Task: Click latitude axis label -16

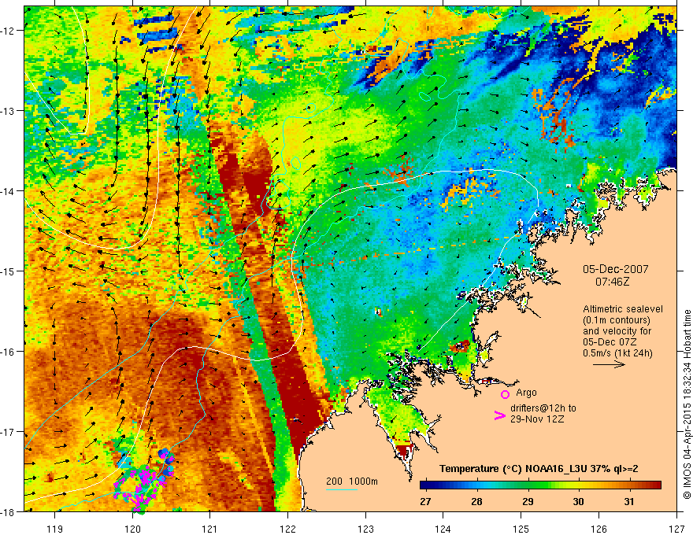Action: (x=9, y=352)
